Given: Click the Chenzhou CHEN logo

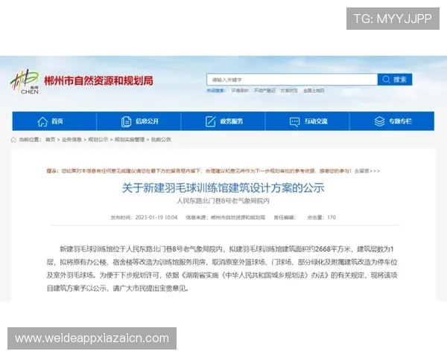Looking at the screenshot, I should [25, 82].
